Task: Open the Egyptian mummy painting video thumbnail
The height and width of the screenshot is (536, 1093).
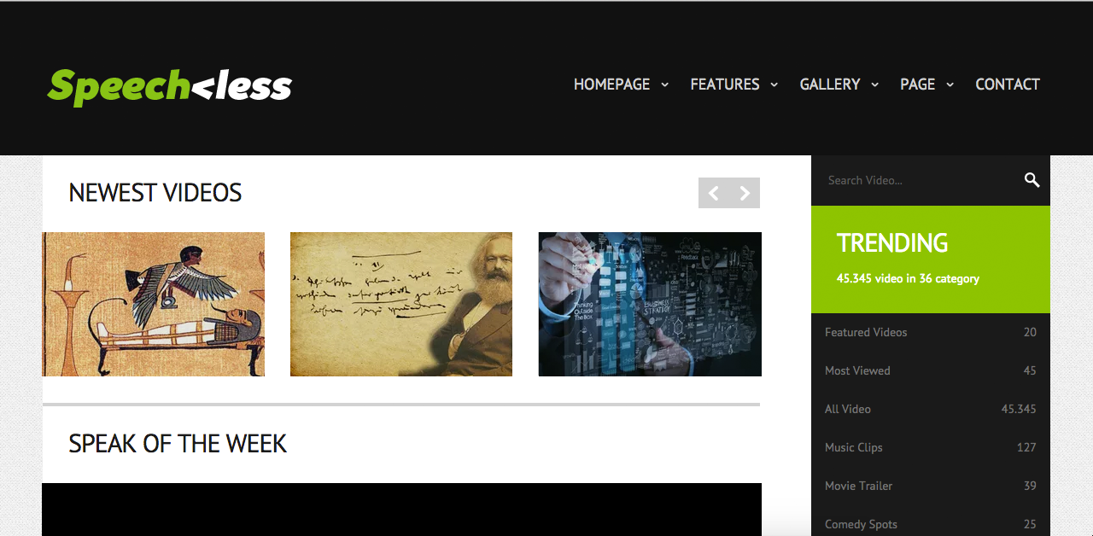Action: tap(154, 304)
